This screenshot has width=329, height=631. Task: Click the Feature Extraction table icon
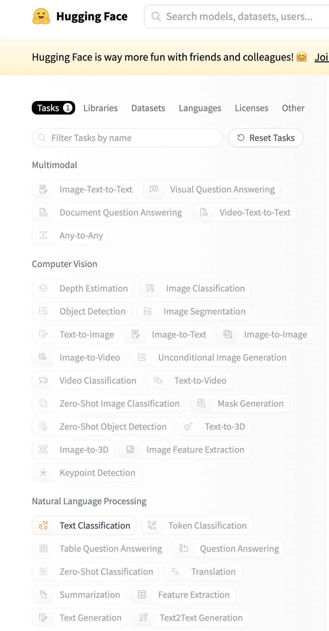pyautogui.click(x=142, y=595)
